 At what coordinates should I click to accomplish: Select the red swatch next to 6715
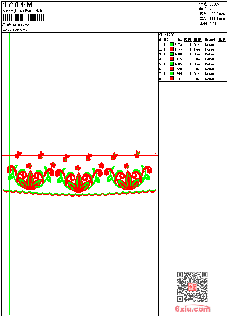[172, 59]
